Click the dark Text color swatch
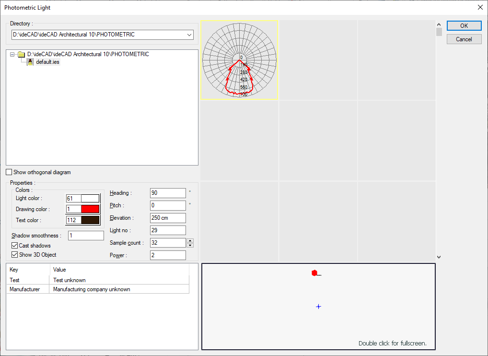 point(90,220)
